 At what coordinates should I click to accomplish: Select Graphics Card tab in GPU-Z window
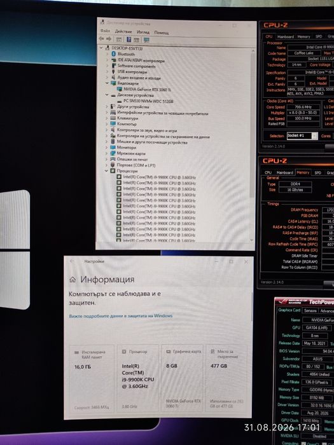click(x=289, y=310)
